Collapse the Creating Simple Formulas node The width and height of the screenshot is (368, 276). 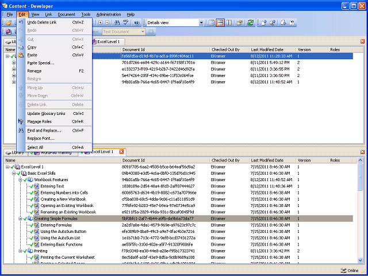[20, 218]
